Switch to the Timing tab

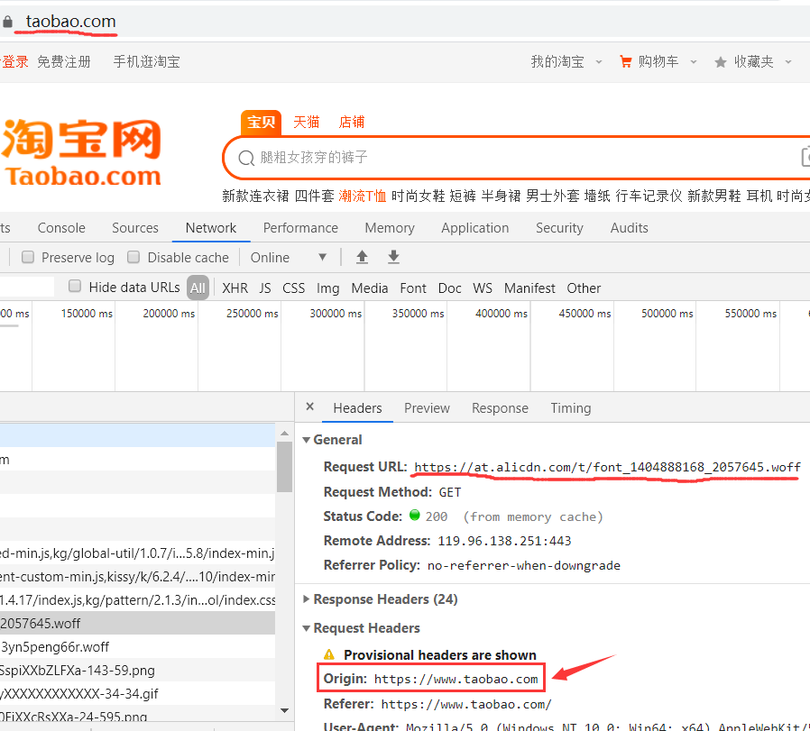point(571,408)
